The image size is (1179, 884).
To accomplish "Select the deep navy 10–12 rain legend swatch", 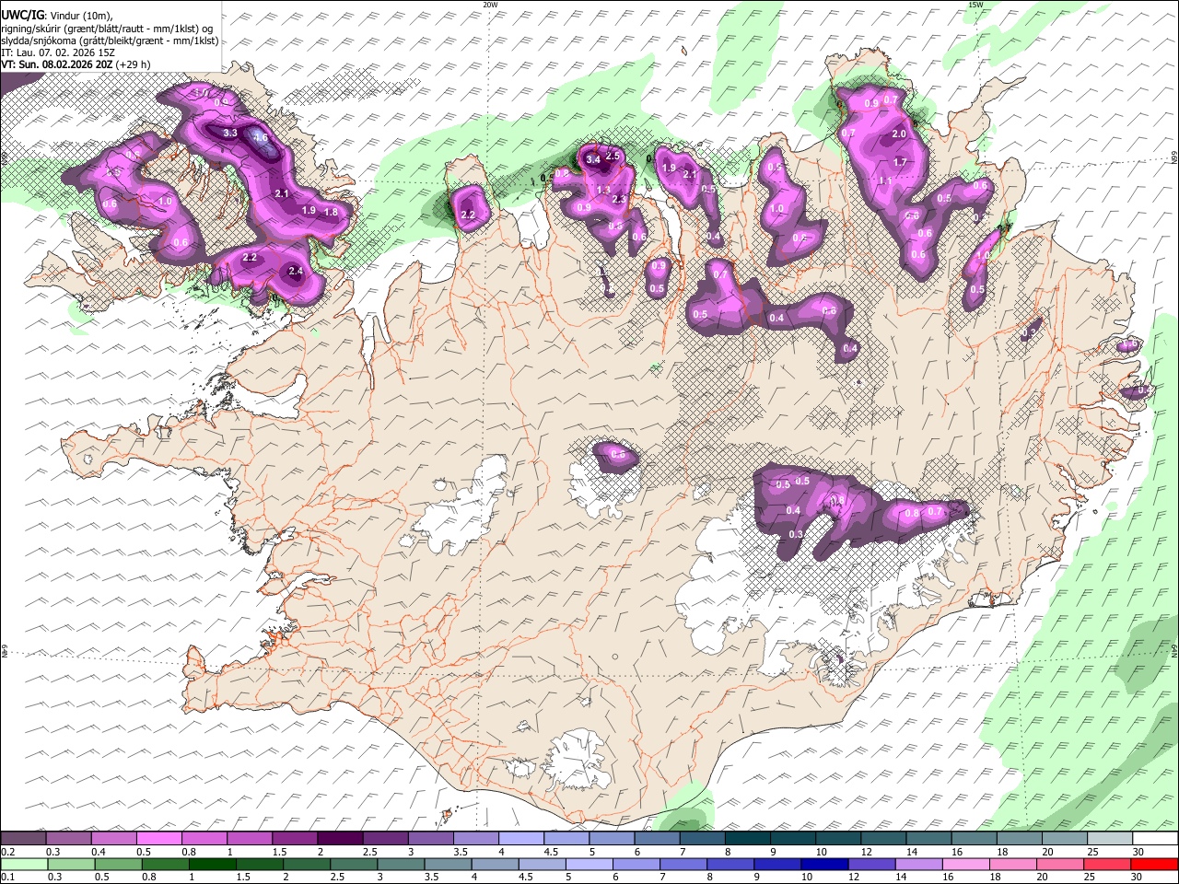I will (825, 864).
